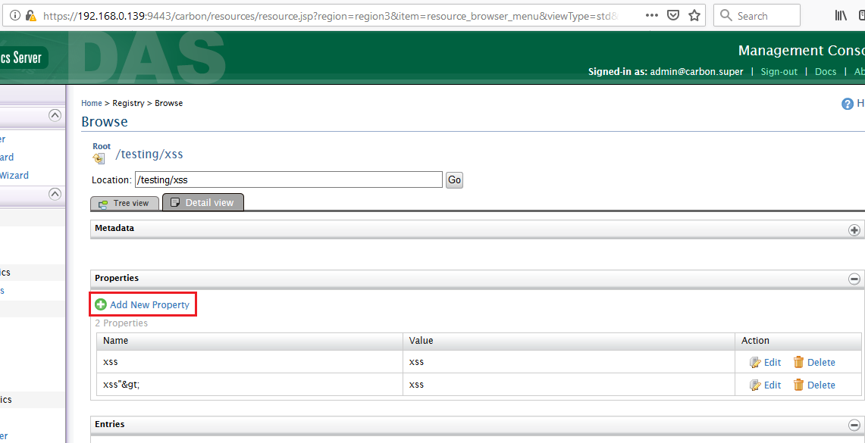Collapse the second left sidebar menu section
The width and height of the screenshot is (865, 443).
tap(55, 193)
